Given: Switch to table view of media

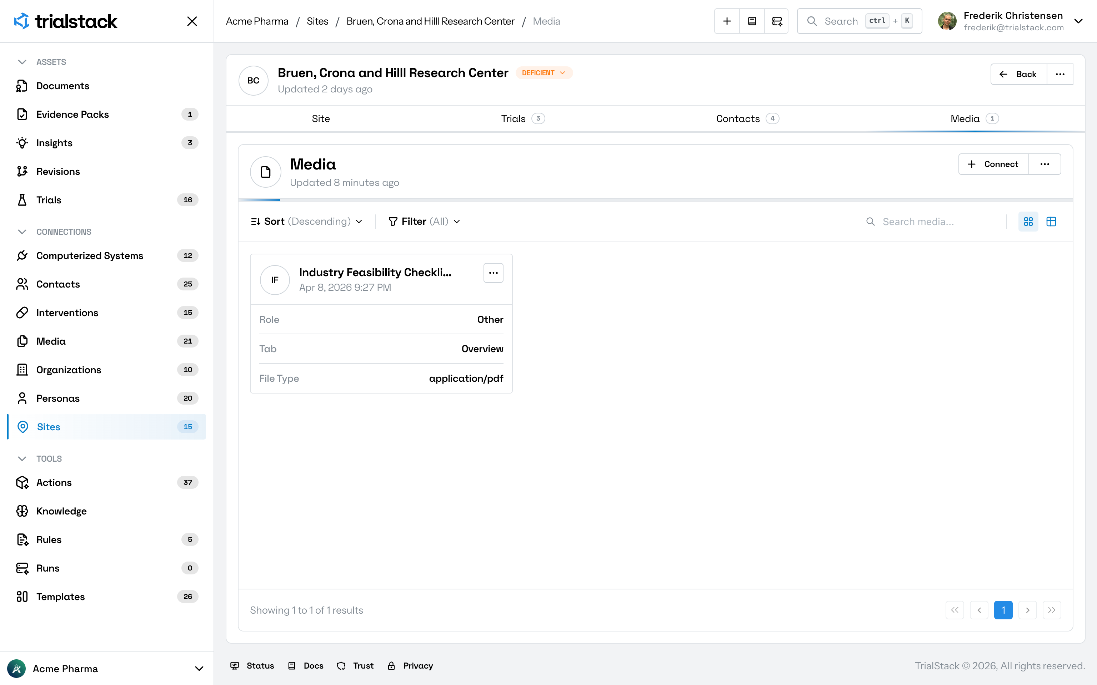Looking at the screenshot, I should pos(1051,222).
